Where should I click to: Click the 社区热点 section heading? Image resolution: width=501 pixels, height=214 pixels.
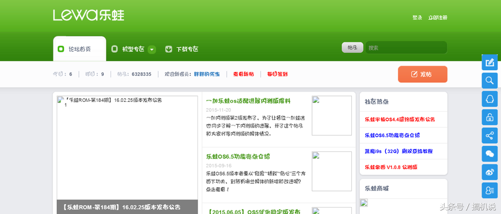377,102
